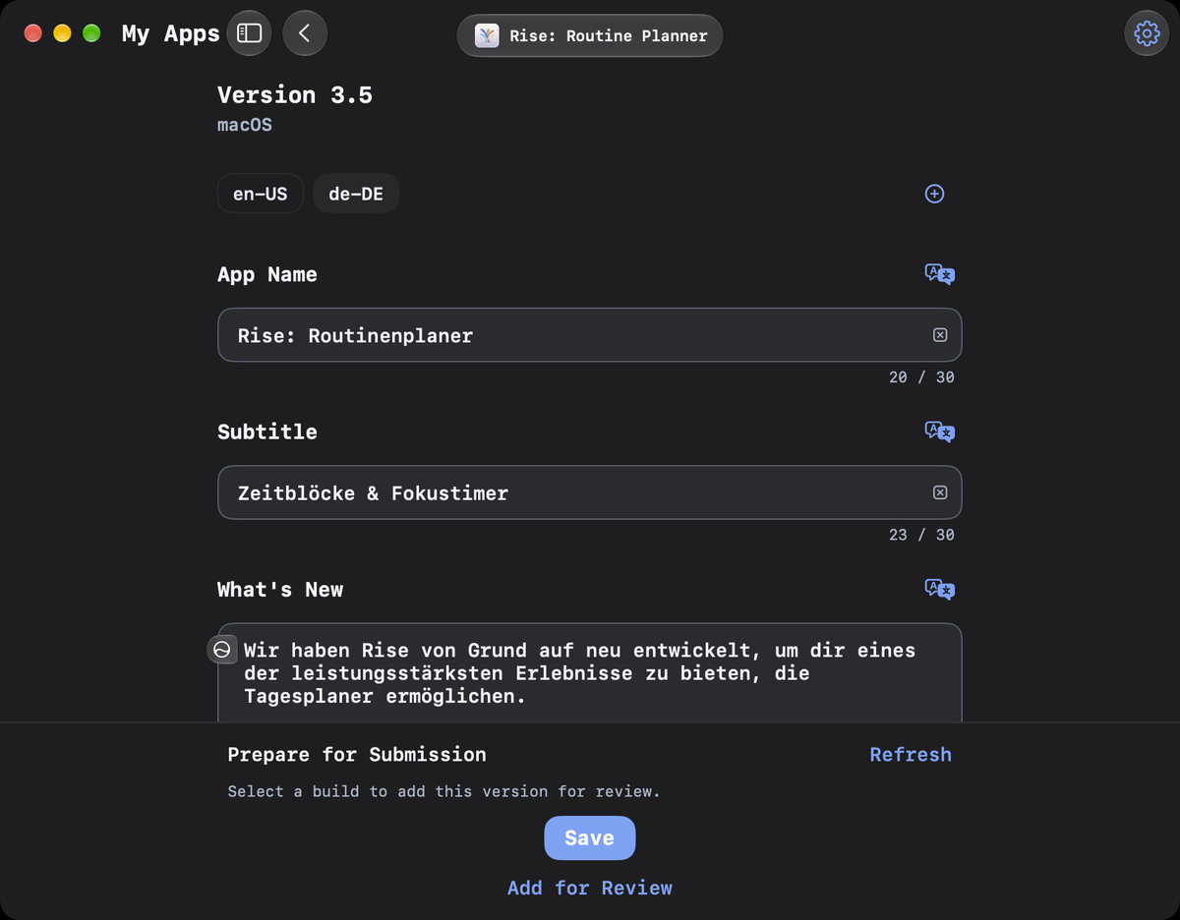Click the round icon beside What's New text
Screen dimensions: 1180x920
[222, 650]
